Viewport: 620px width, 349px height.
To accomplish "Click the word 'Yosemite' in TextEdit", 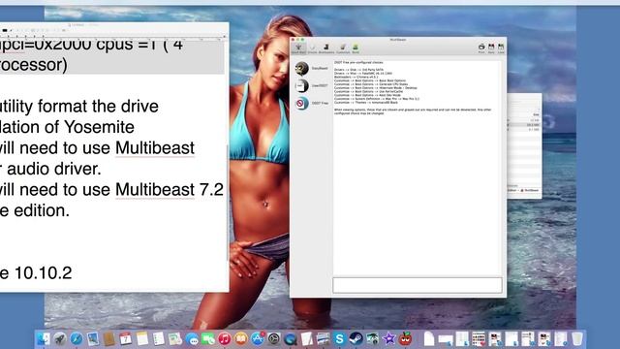I will click(x=99, y=127).
